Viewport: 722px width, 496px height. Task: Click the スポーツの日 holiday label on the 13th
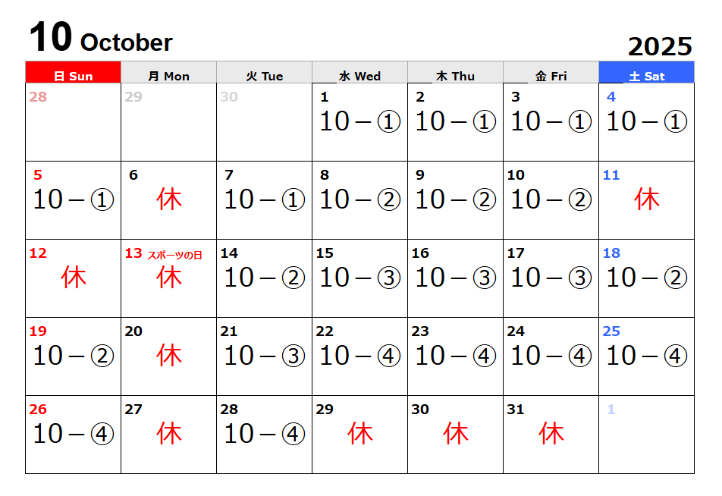[x=174, y=255]
